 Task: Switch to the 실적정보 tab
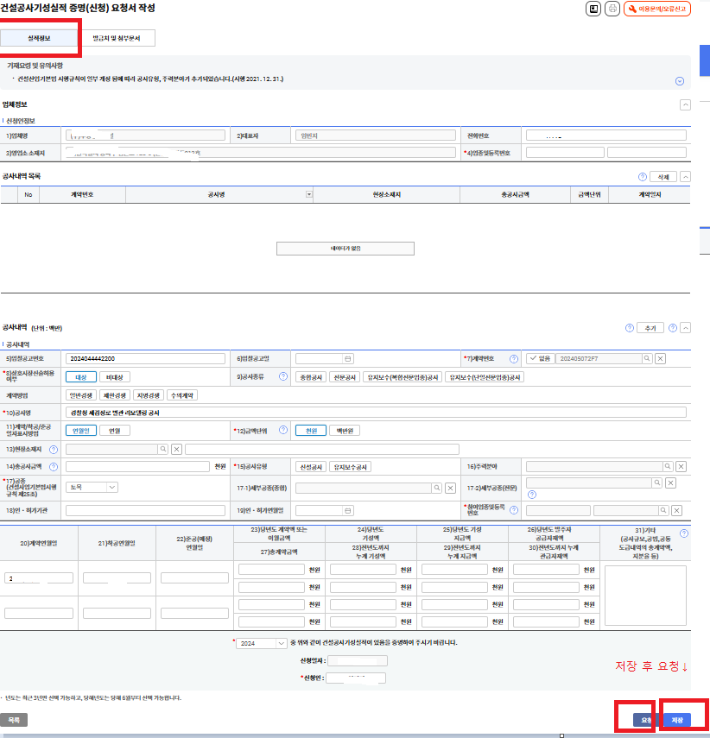point(39,38)
